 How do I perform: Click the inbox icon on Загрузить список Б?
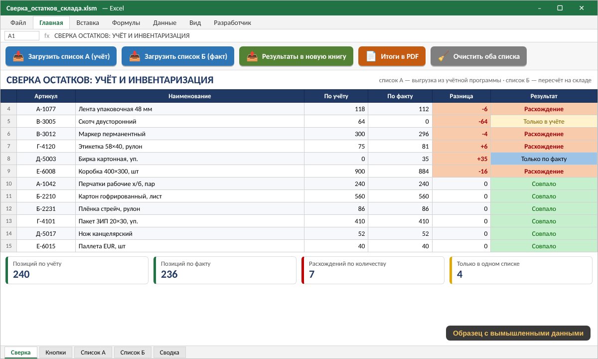coord(135,56)
